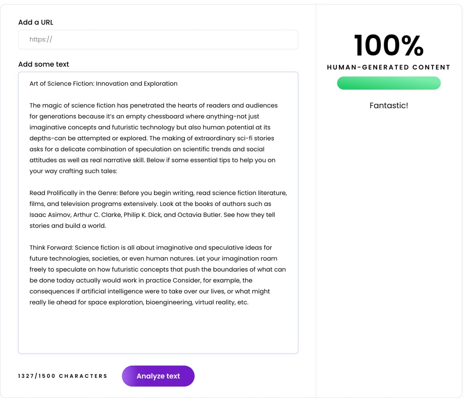Click inside the empty area of the text box
The width and height of the screenshot is (475, 398).
click(x=158, y=329)
